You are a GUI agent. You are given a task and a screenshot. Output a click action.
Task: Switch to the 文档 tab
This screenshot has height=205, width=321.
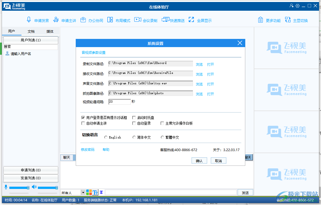pyautogui.click(x=31, y=31)
